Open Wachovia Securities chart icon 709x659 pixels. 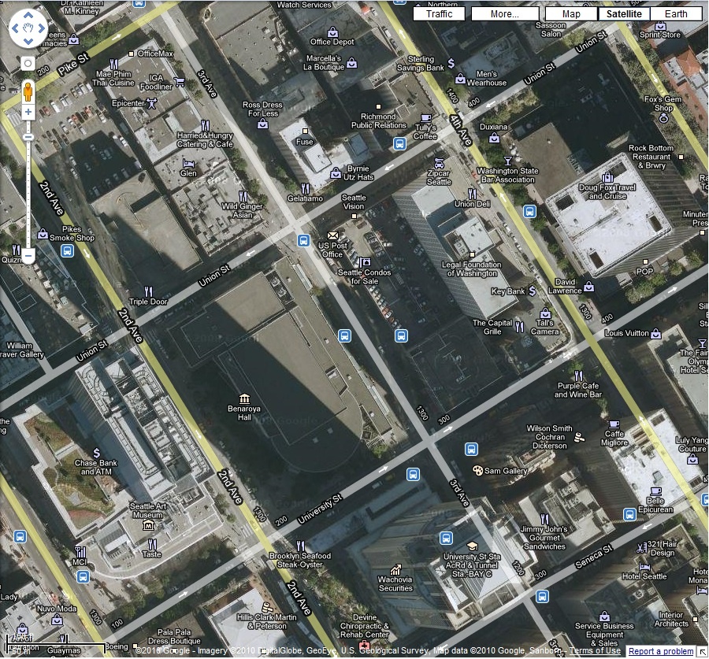point(396,569)
